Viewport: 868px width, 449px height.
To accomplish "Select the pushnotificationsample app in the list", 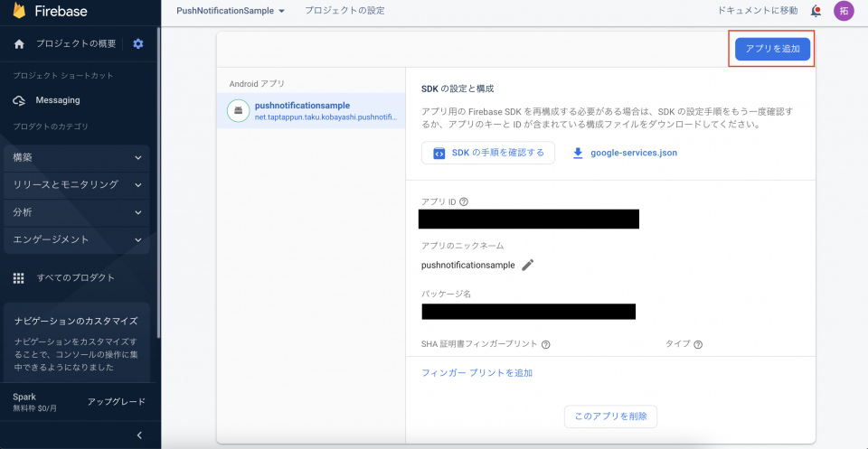I will 310,110.
